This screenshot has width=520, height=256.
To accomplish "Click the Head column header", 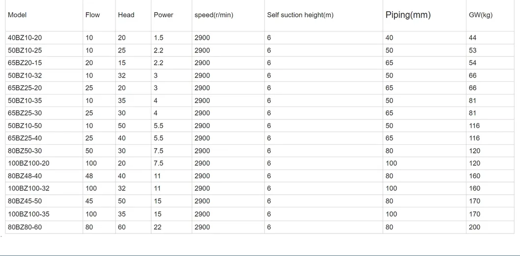I will (x=126, y=15).
